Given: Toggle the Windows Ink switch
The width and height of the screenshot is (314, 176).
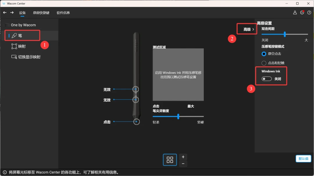Looking at the screenshot, I should (x=267, y=79).
